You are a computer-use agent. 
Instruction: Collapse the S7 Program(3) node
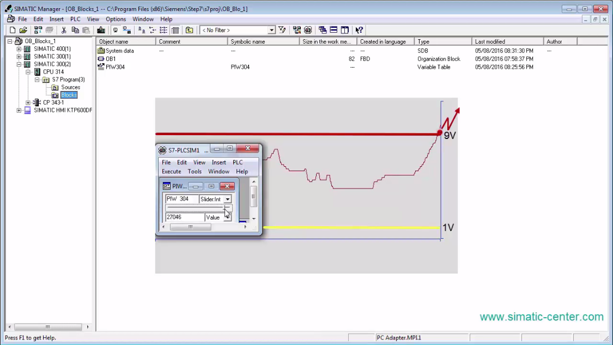click(37, 80)
